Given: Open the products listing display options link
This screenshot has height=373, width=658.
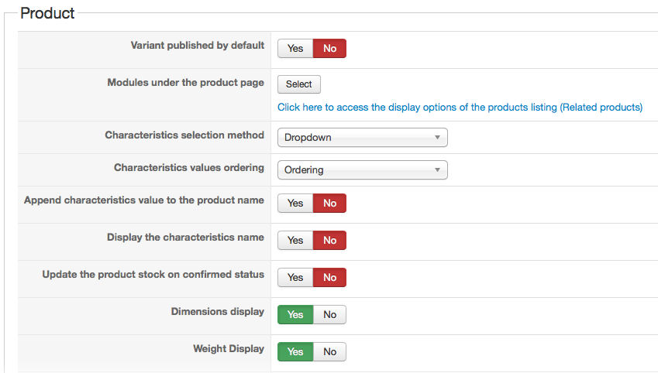Looking at the screenshot, I should pos(460,108).
